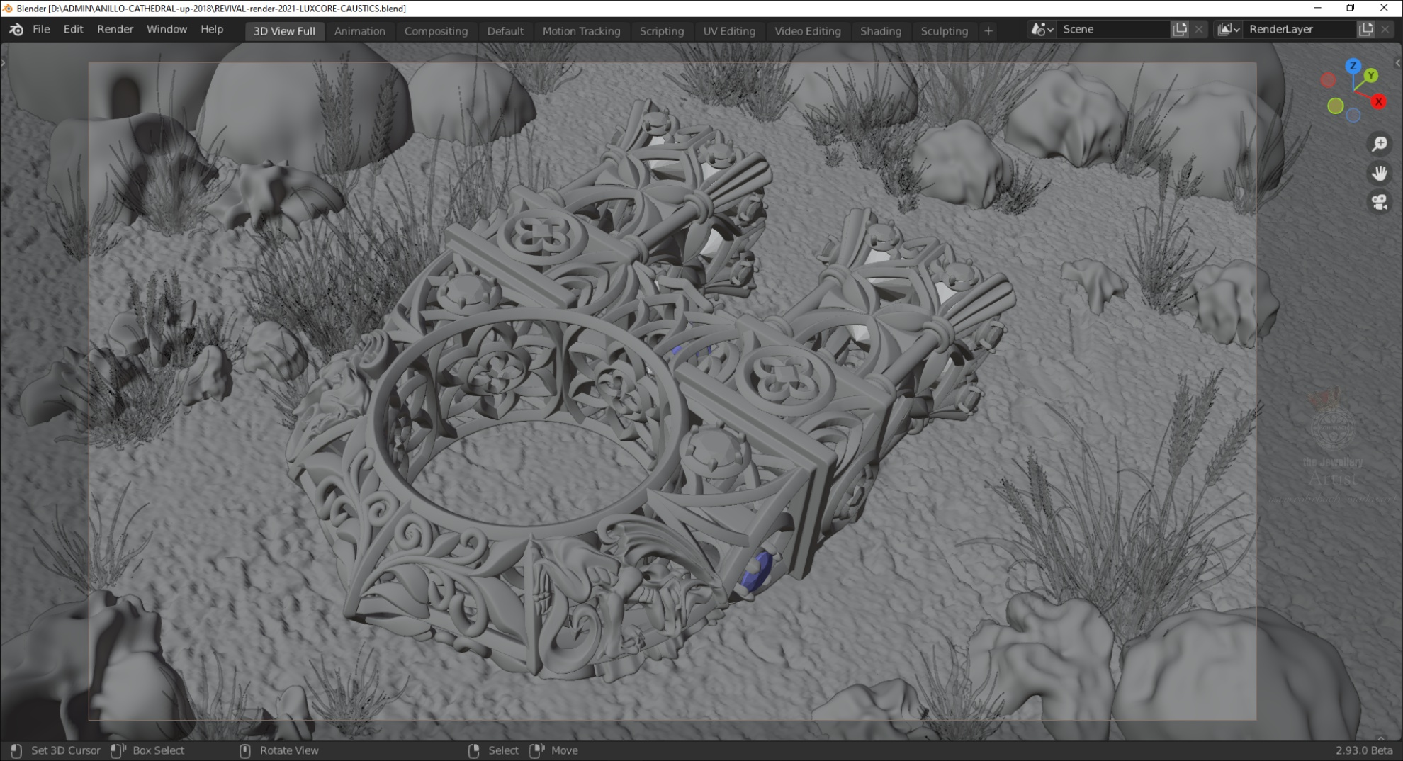Toggle camera view with camera icon
Image resolution: width=1403 pixels, height=761 pixels.
pos(1379,203)
